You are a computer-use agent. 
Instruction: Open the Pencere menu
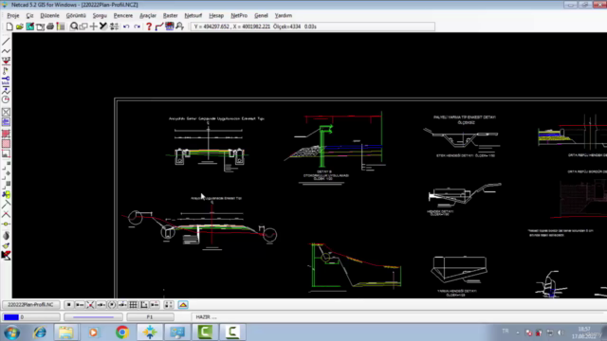coord(123,15)
